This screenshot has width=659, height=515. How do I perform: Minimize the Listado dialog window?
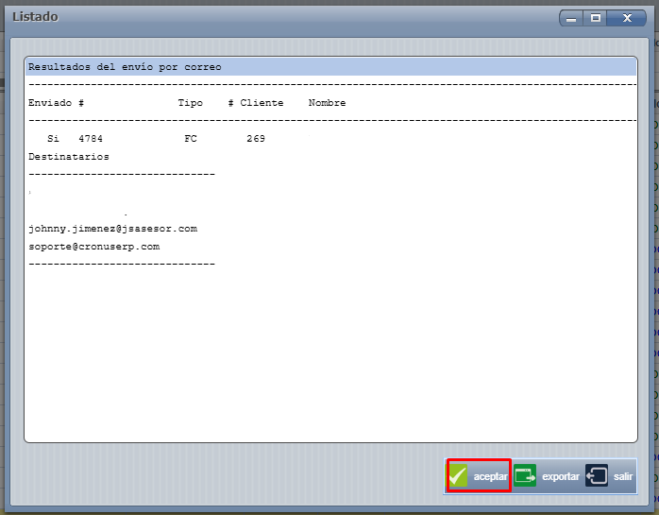click(571, 18)
